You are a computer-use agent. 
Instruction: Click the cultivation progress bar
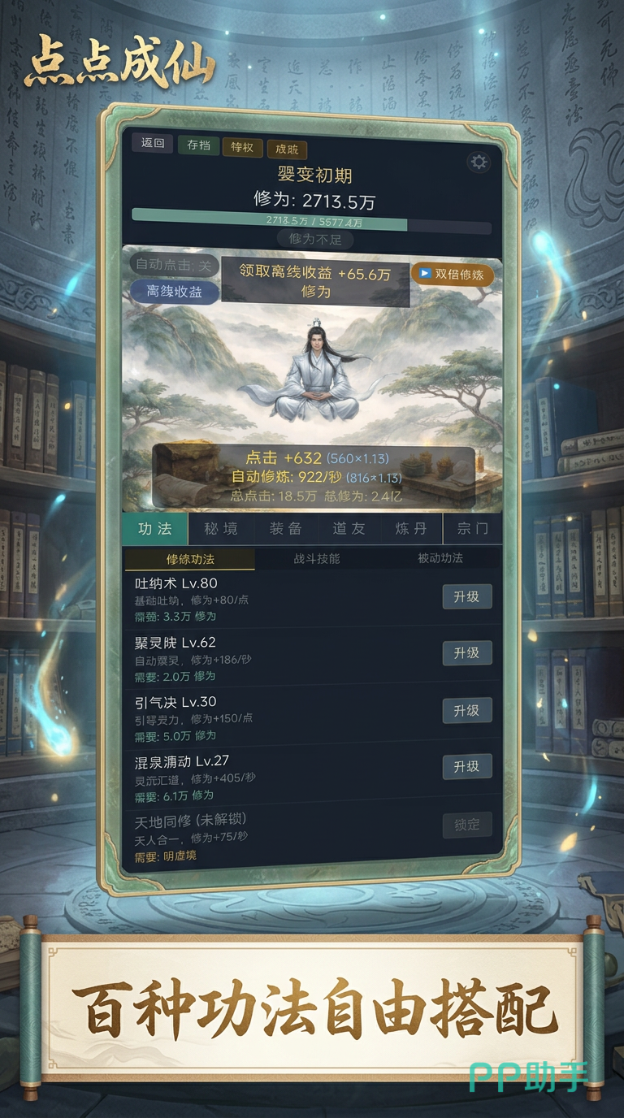[x=311, y=221]
